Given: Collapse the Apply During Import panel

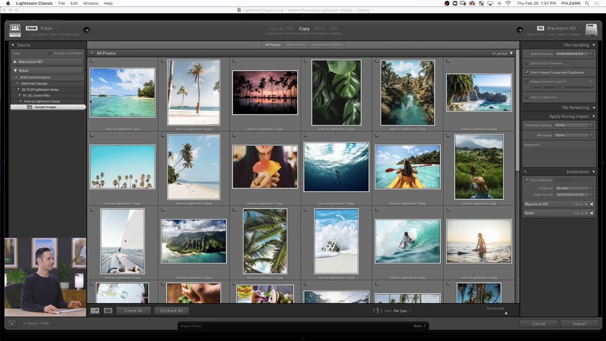Looking at the screenshot, I should coord(593,117).
